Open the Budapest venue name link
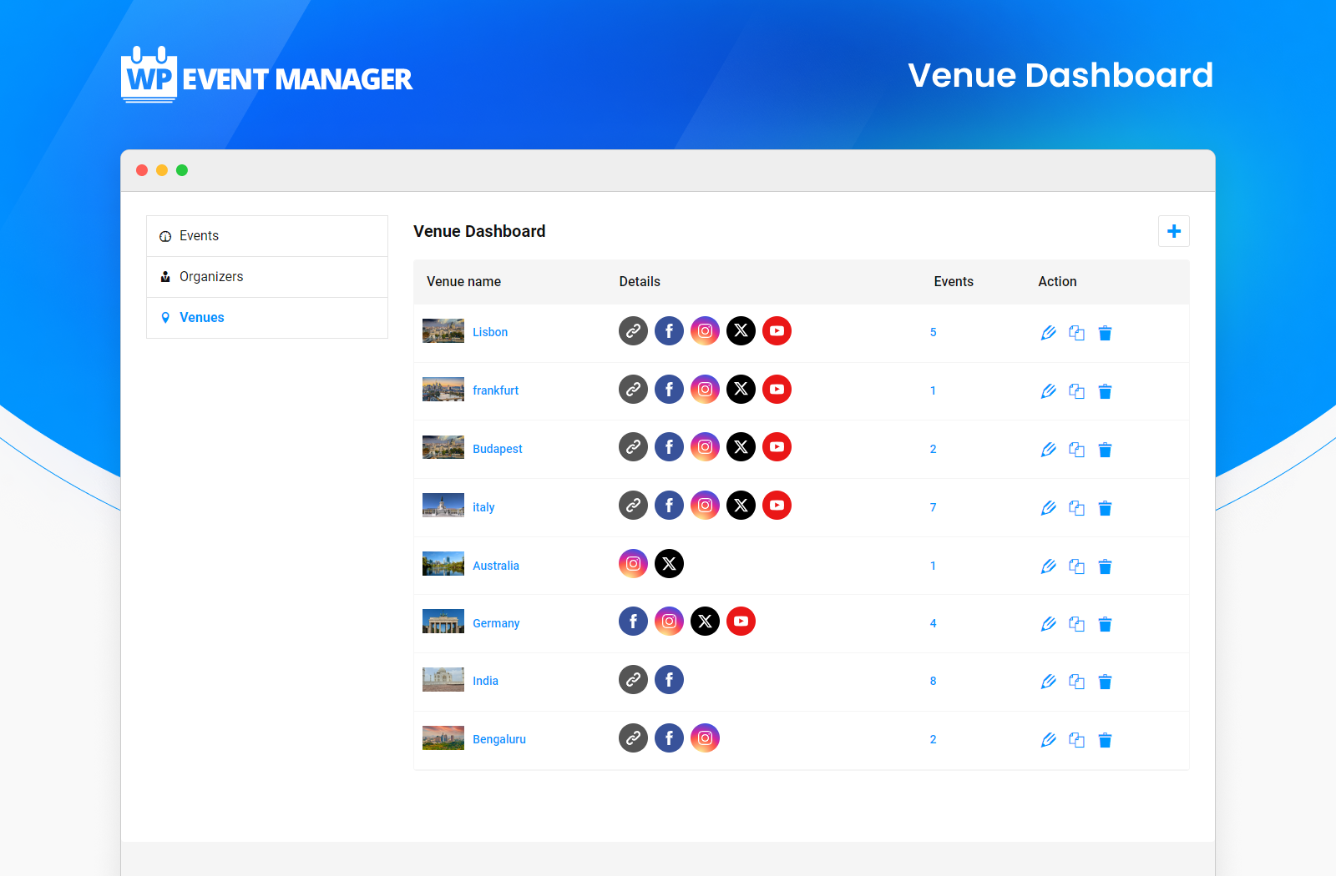This screenshot has width=1336, height=876. (x=498, y=449)
